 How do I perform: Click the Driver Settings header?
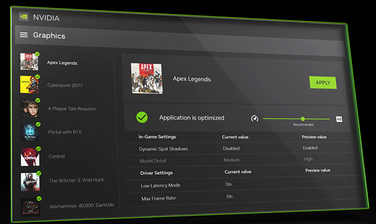pos(157,173)
